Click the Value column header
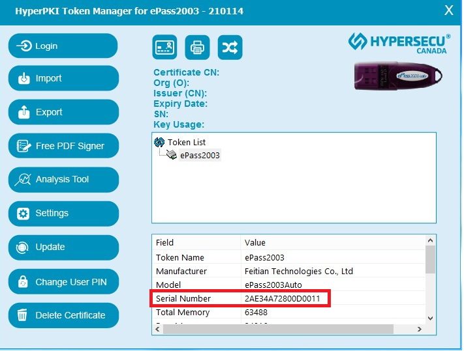 333,243
